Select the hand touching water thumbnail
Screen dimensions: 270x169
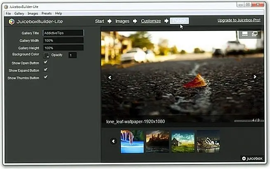132,141
